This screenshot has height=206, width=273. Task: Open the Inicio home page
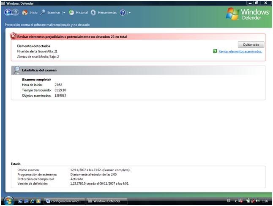[30, 13]
